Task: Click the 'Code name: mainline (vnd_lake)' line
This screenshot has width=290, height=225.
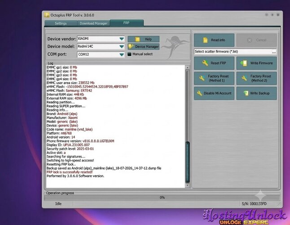Action: [70, 129]
